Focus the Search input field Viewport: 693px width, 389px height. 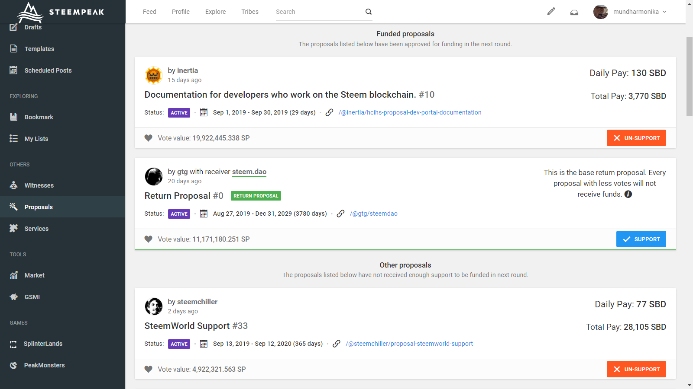[318, 12]
